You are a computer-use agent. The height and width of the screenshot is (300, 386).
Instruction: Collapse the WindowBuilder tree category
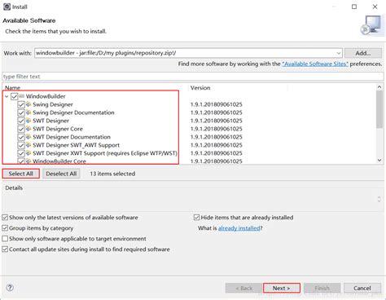(x=7, y=96)
